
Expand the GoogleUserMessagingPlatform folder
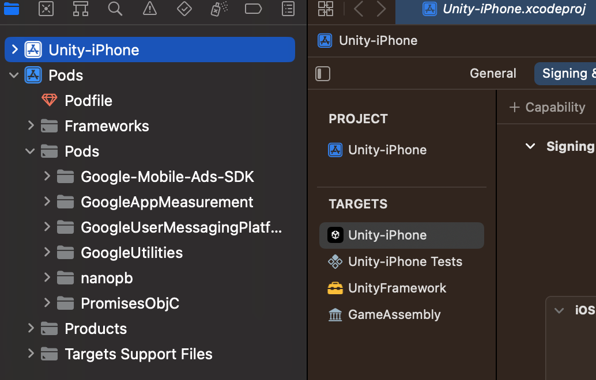(x=47, y=227)
